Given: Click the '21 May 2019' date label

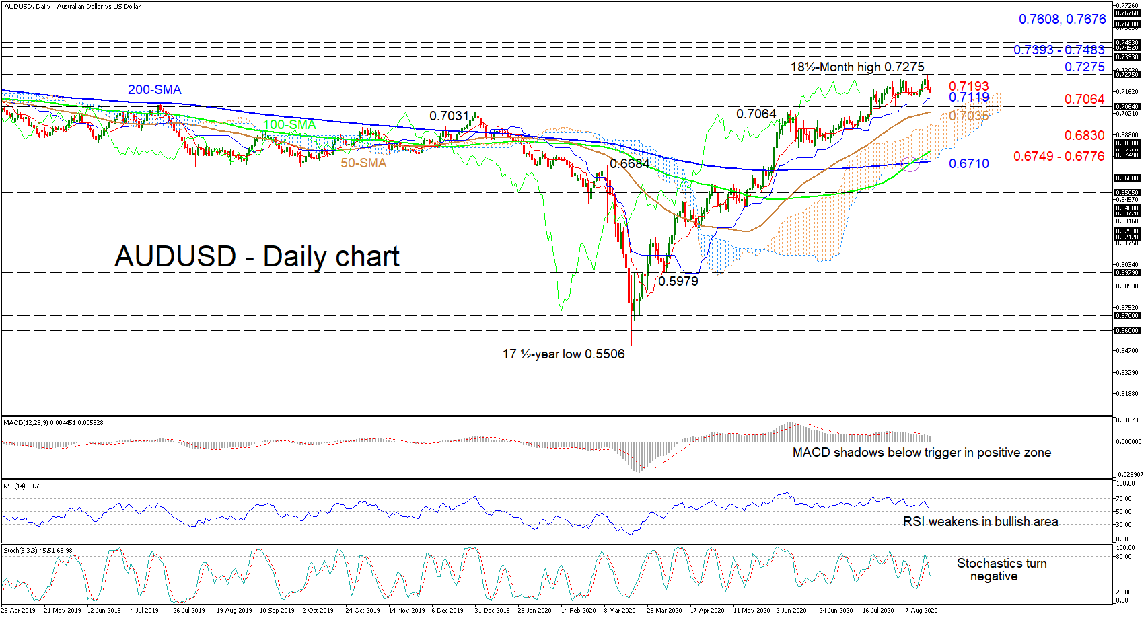Looking at the screenshot, I should 63,611.
